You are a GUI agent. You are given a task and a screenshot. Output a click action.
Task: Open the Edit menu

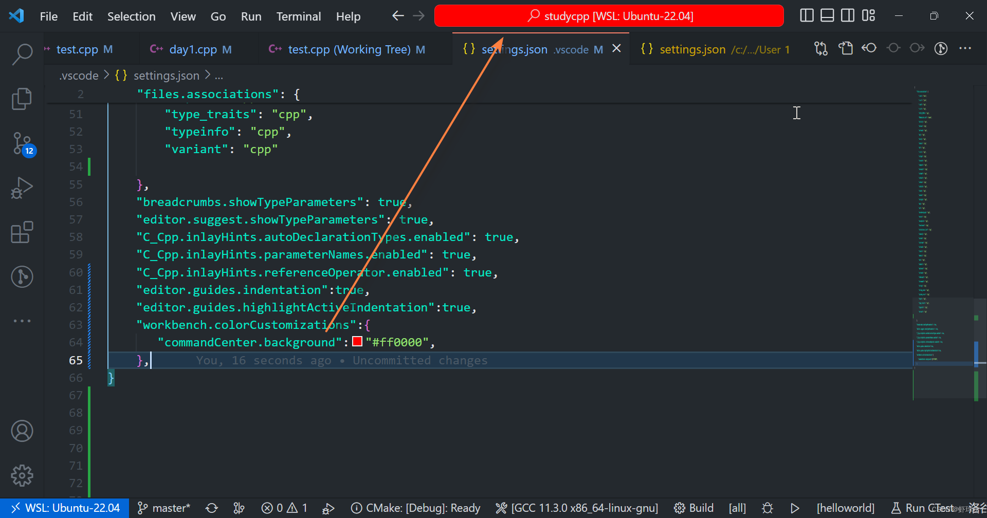[82, 16]
